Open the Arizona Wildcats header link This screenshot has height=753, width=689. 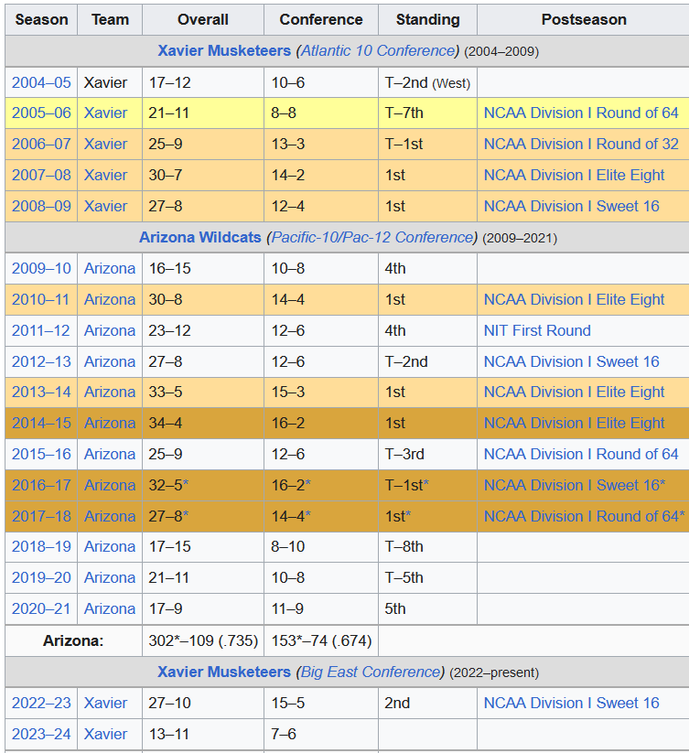click(200, 237)
